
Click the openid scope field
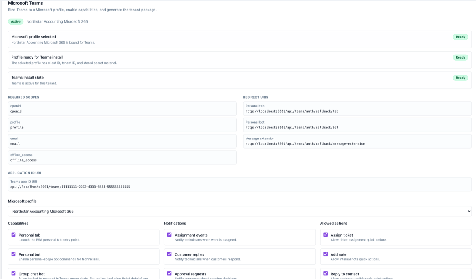click(122, 109)
